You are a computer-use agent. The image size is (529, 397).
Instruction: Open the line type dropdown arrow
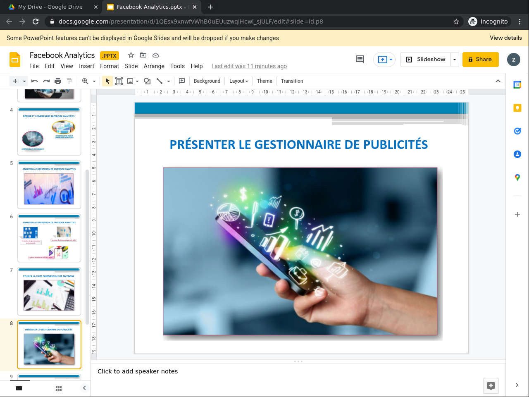[169, 81]
